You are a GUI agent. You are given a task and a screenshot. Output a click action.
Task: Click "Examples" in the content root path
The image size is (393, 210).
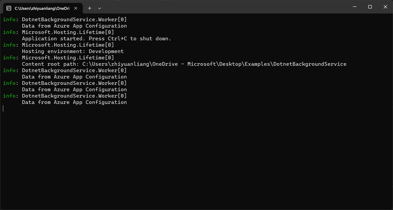[257, 64]
